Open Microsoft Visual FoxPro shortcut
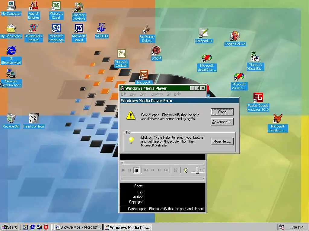Image resolution: width=309 pixels, height=231 pixels. pos(278,123)
